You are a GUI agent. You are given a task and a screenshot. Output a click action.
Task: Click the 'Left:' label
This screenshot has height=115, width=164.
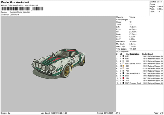click(x=118, y=27)
